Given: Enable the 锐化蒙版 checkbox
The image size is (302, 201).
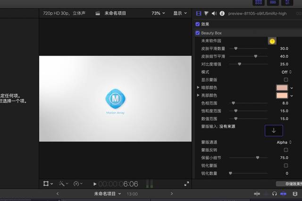Looking at the screenshot, I should pyautogui.click(x=286, y=166).
